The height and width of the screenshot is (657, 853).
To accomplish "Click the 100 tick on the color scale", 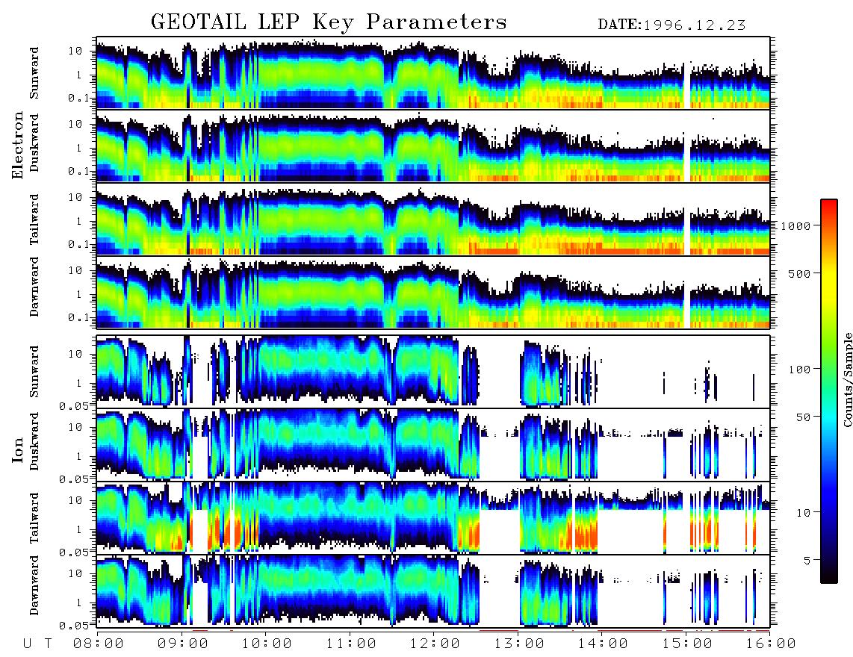I will click(799, 370).
